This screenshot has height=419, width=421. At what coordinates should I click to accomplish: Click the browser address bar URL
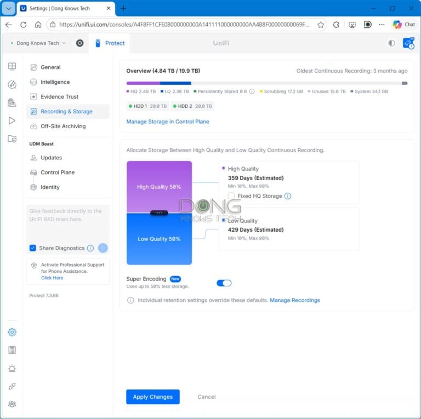click(x=184, y=25)
